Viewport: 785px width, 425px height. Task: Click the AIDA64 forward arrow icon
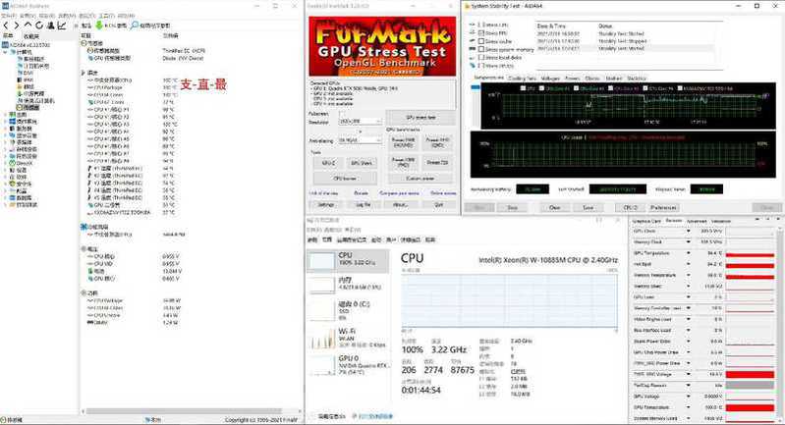click(17, 25)
